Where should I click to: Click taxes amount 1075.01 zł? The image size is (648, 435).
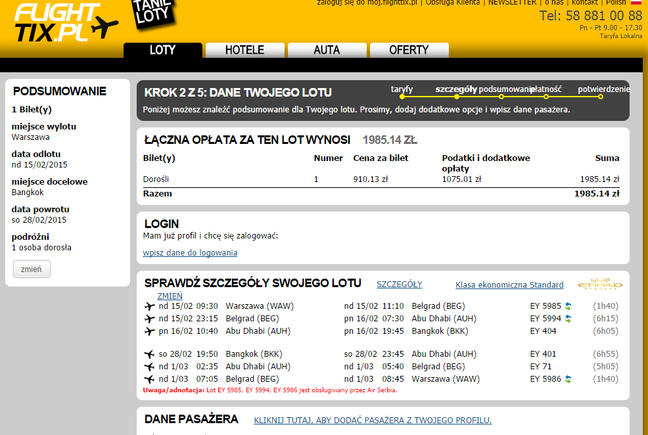[x=461, y=179]
